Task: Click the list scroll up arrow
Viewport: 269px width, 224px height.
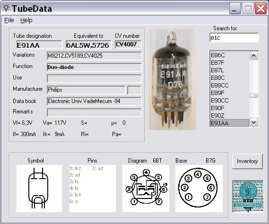Action: click(254, 56)
